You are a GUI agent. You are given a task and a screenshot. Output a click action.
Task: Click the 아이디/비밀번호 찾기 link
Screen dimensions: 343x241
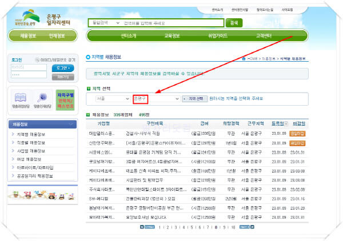[x=55, y=59]
